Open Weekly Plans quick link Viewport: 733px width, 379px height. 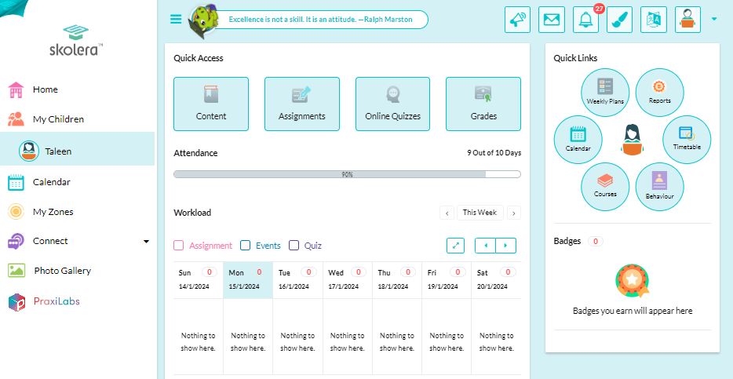click(605, 92)
